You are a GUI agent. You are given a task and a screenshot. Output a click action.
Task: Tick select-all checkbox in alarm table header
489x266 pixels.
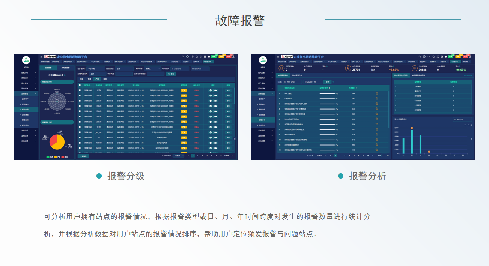click(80, 85)
